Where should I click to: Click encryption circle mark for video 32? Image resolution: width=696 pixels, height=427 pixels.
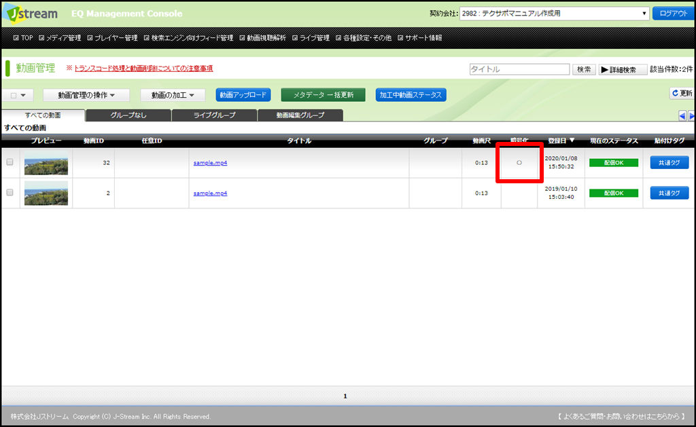click(519, 163)
